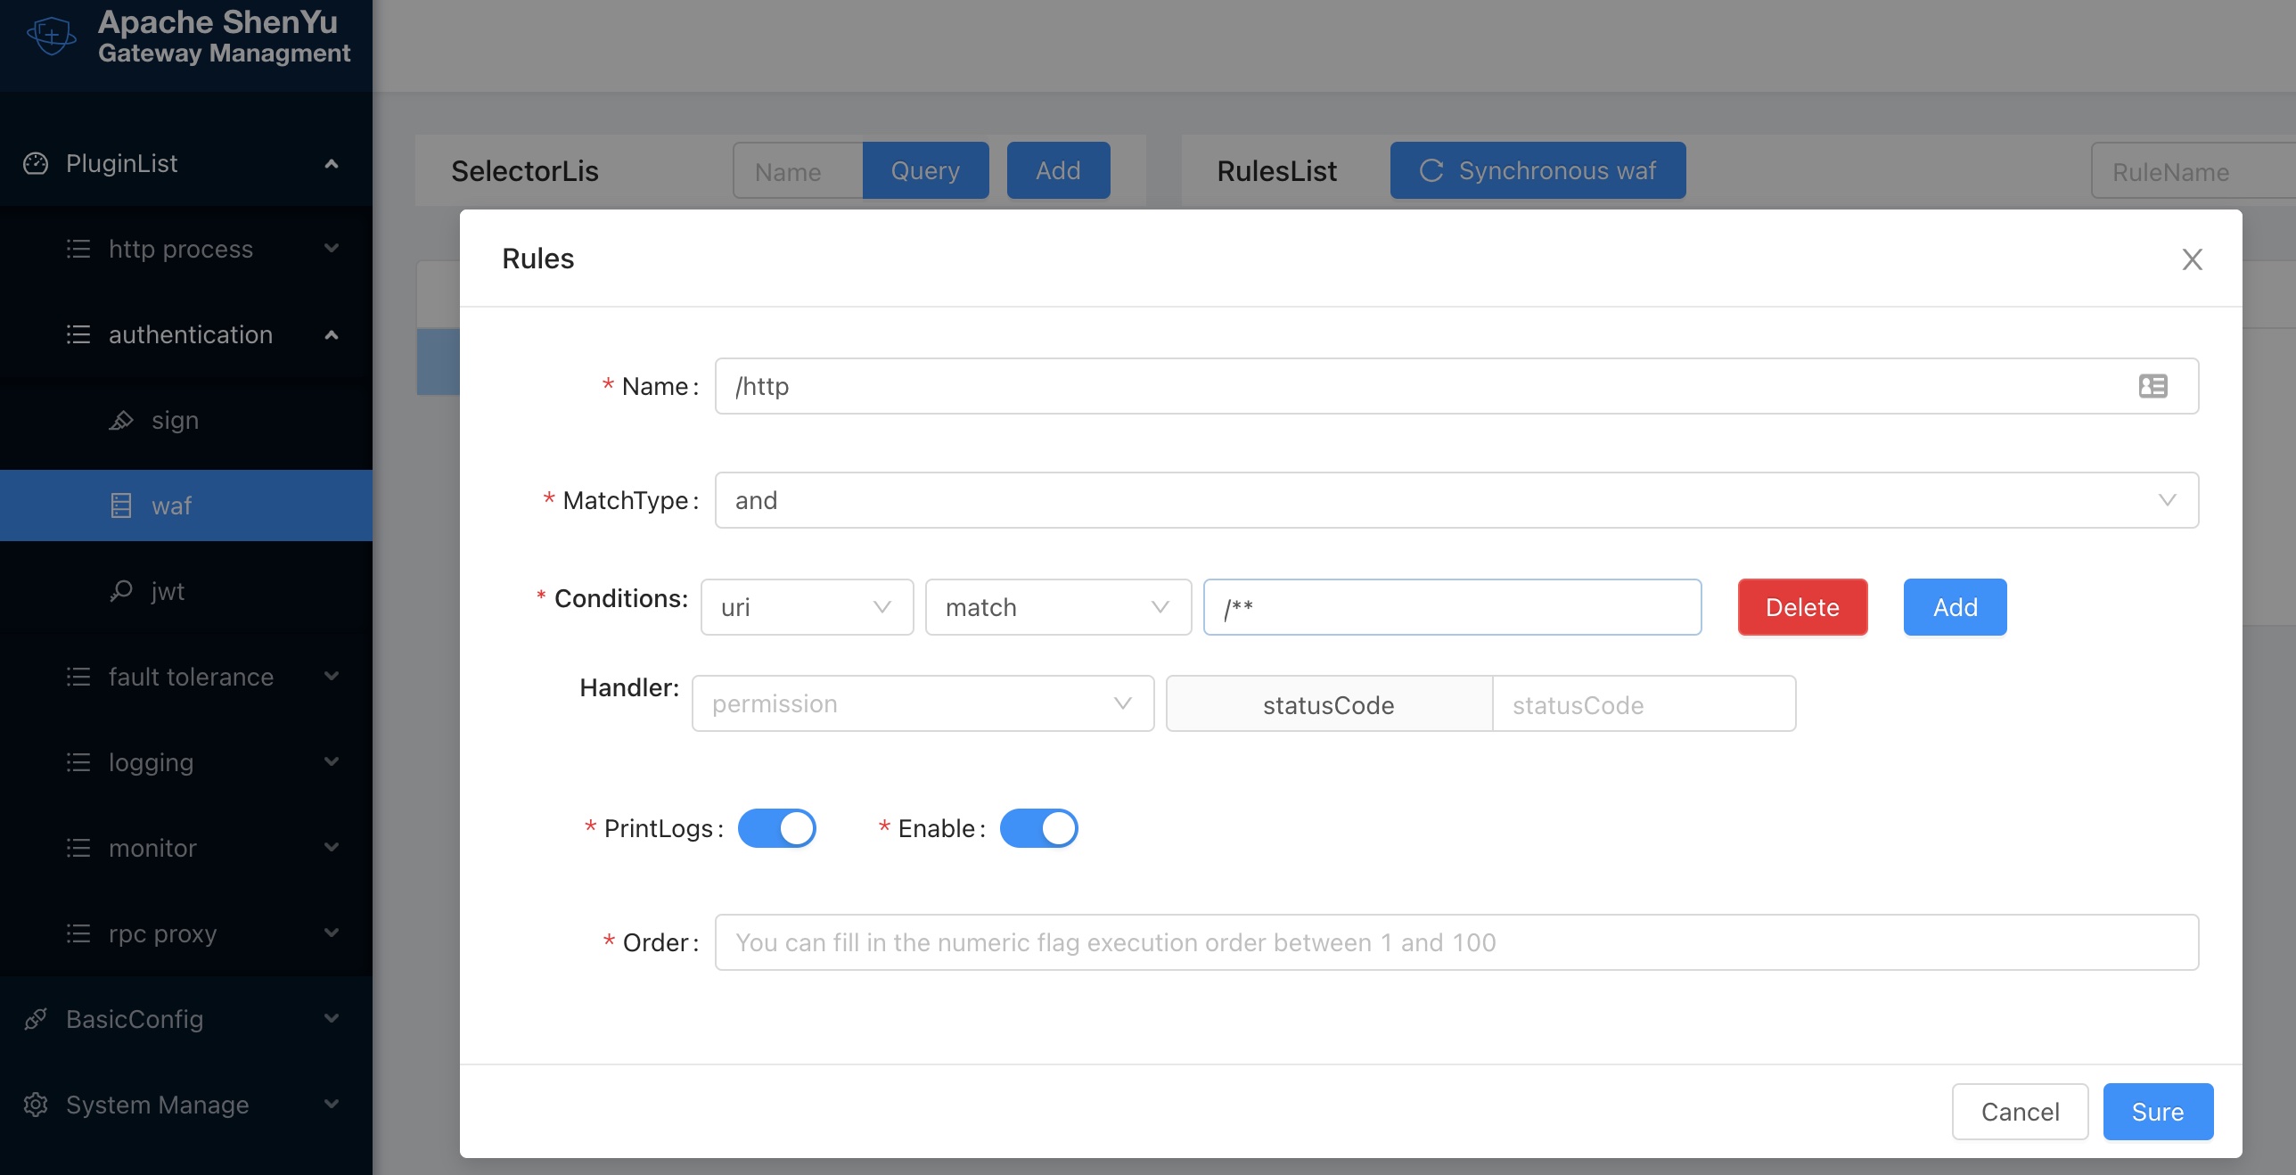Expand the fault tolerance menu
Screen dimensions: 2296x1175
click(191, 677)
